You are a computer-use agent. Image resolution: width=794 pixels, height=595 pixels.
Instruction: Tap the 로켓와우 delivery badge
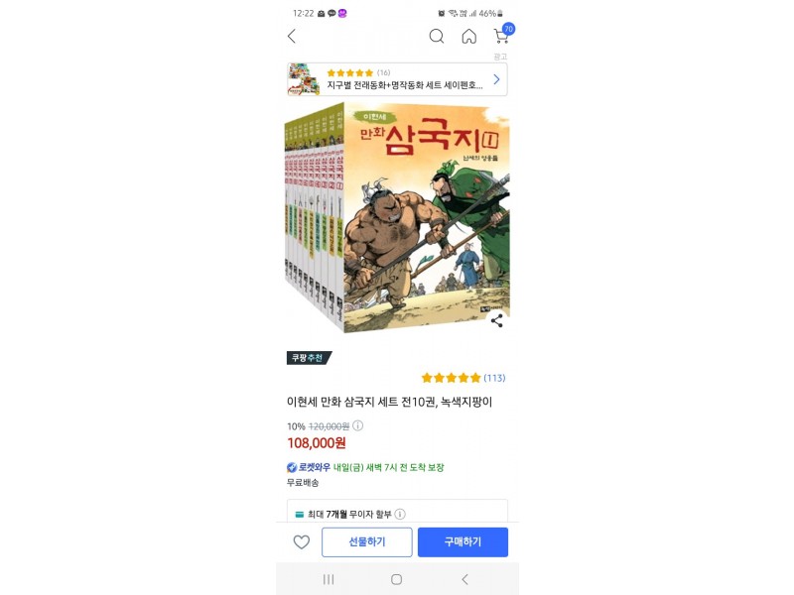(309, 467)
